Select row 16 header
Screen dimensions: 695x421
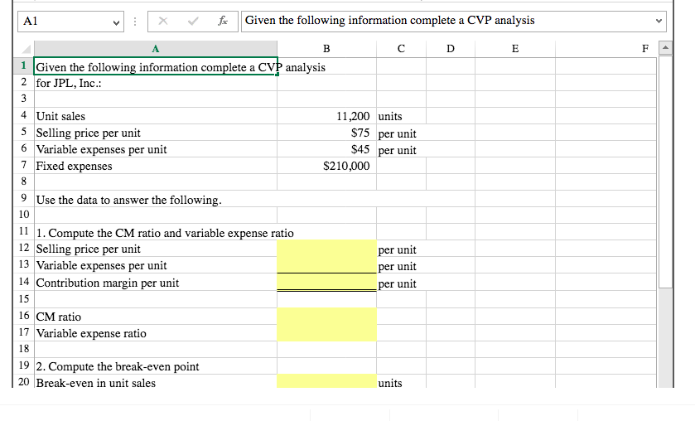point(23,316)
